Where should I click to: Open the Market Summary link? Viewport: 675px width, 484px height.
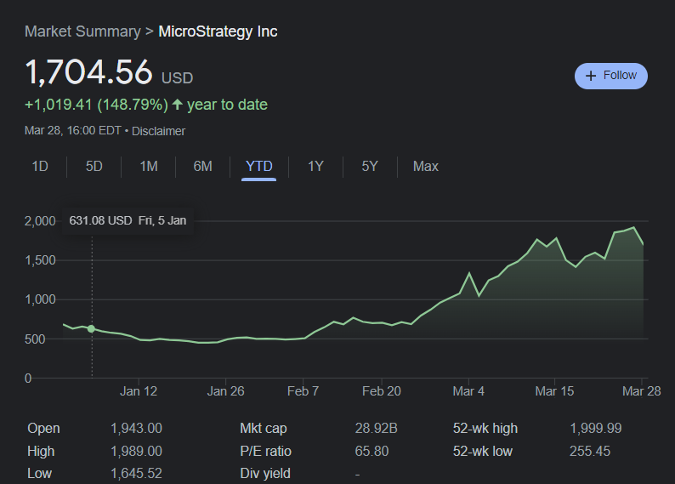[x=82, y=31]
